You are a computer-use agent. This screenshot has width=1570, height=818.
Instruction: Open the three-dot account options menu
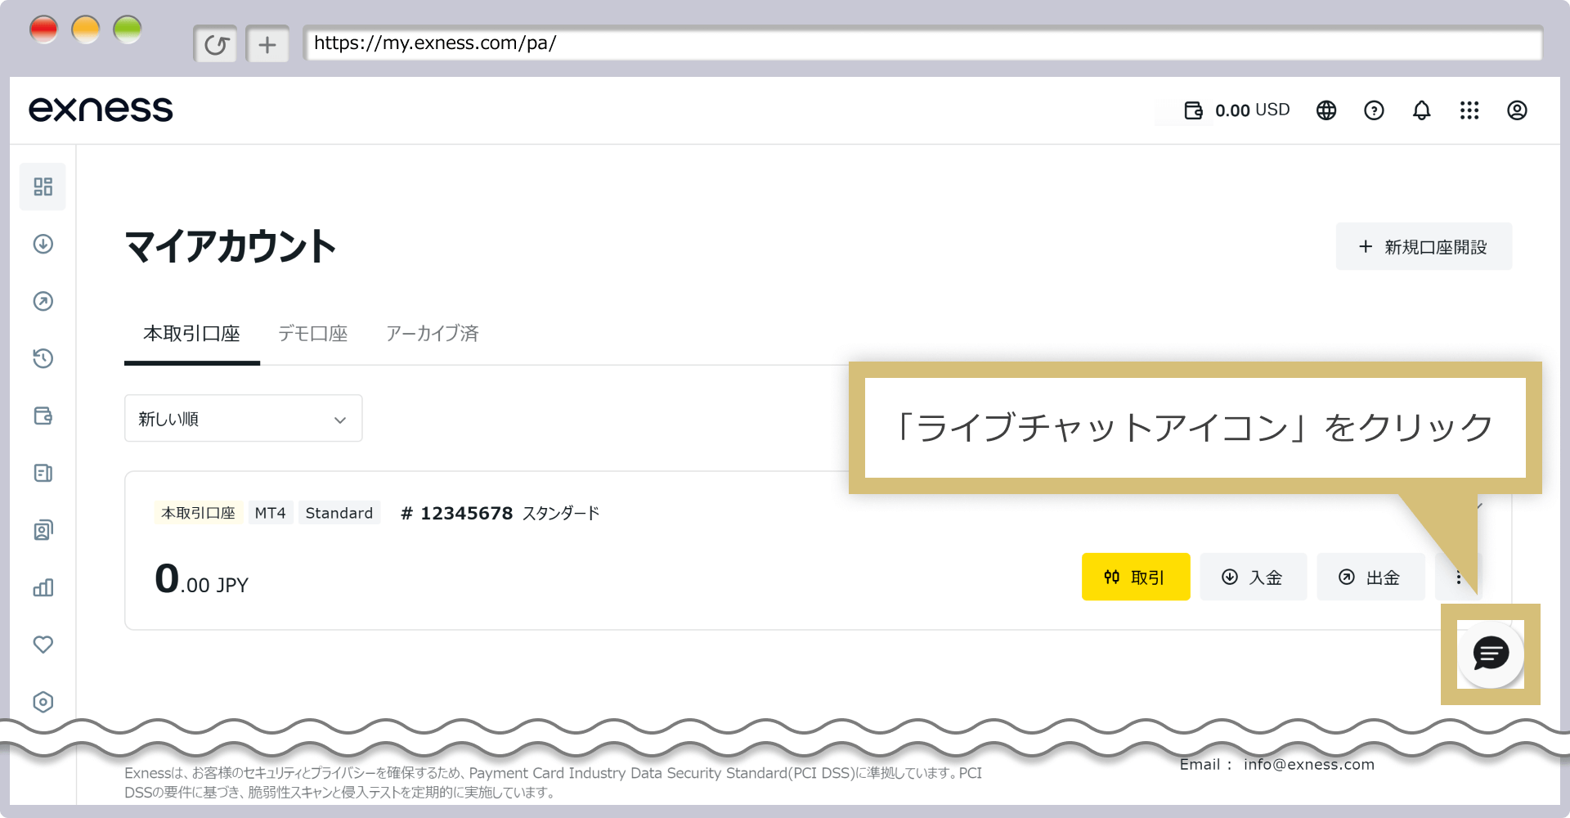(1458, 578)
